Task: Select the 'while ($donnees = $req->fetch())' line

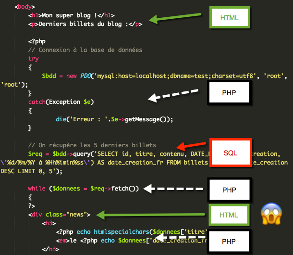Action: 84,189
